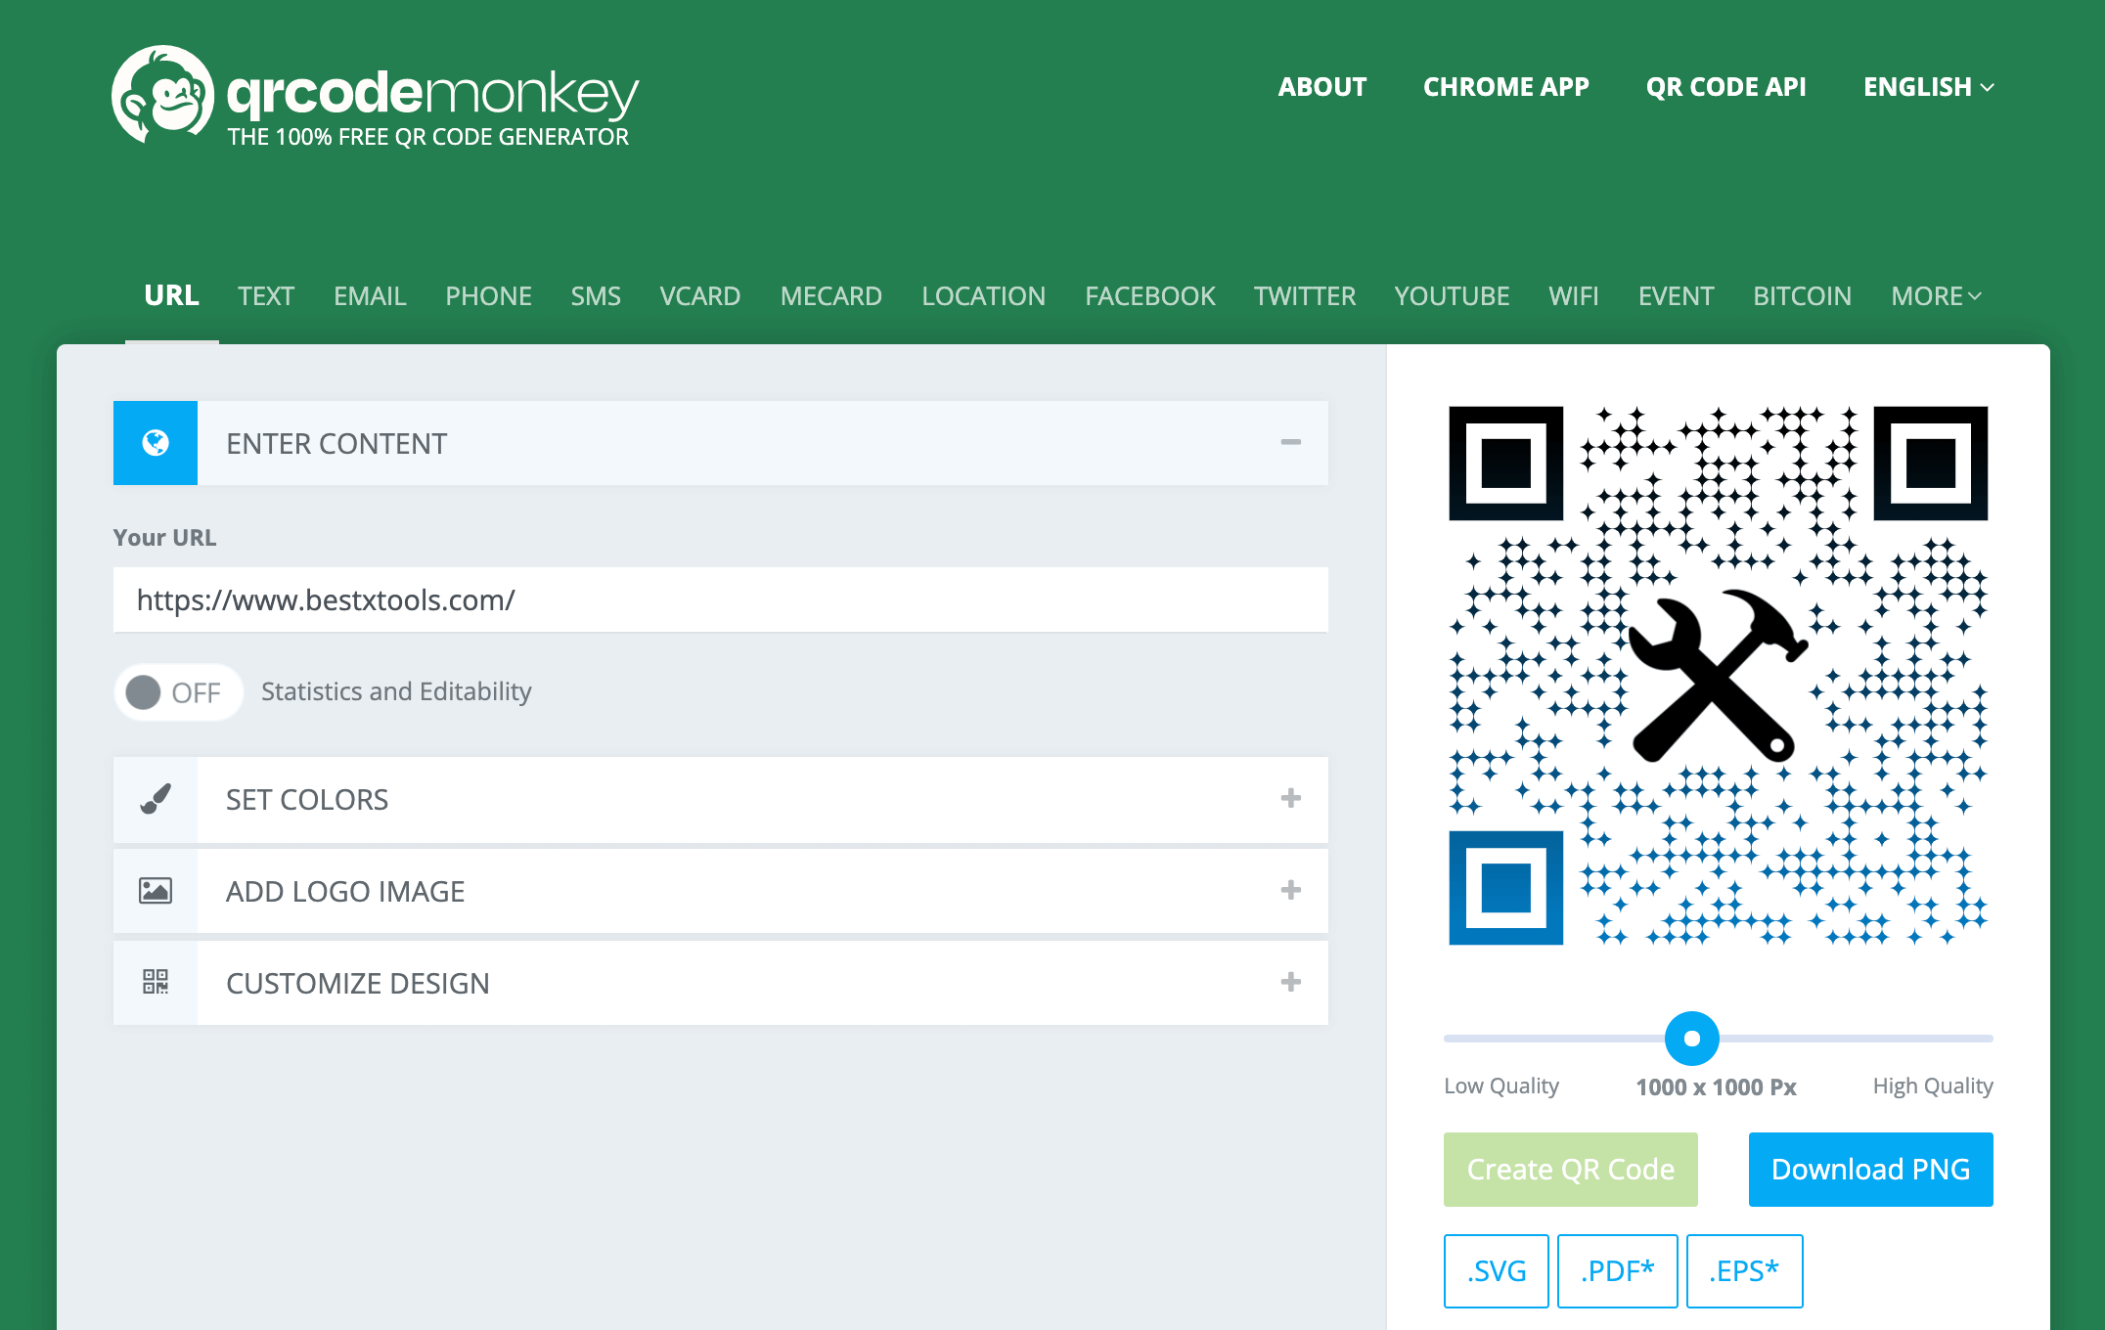Click the generated QR code preview image
The width and height of the screenshot is (2105, 1330).
1718,675
